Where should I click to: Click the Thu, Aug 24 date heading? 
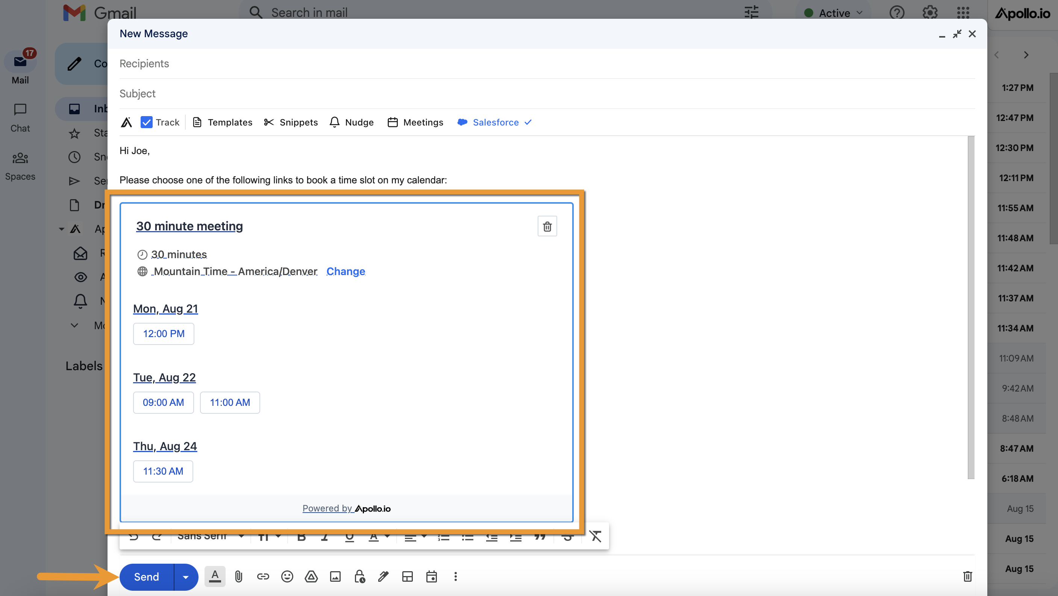[x=165, y=446]
